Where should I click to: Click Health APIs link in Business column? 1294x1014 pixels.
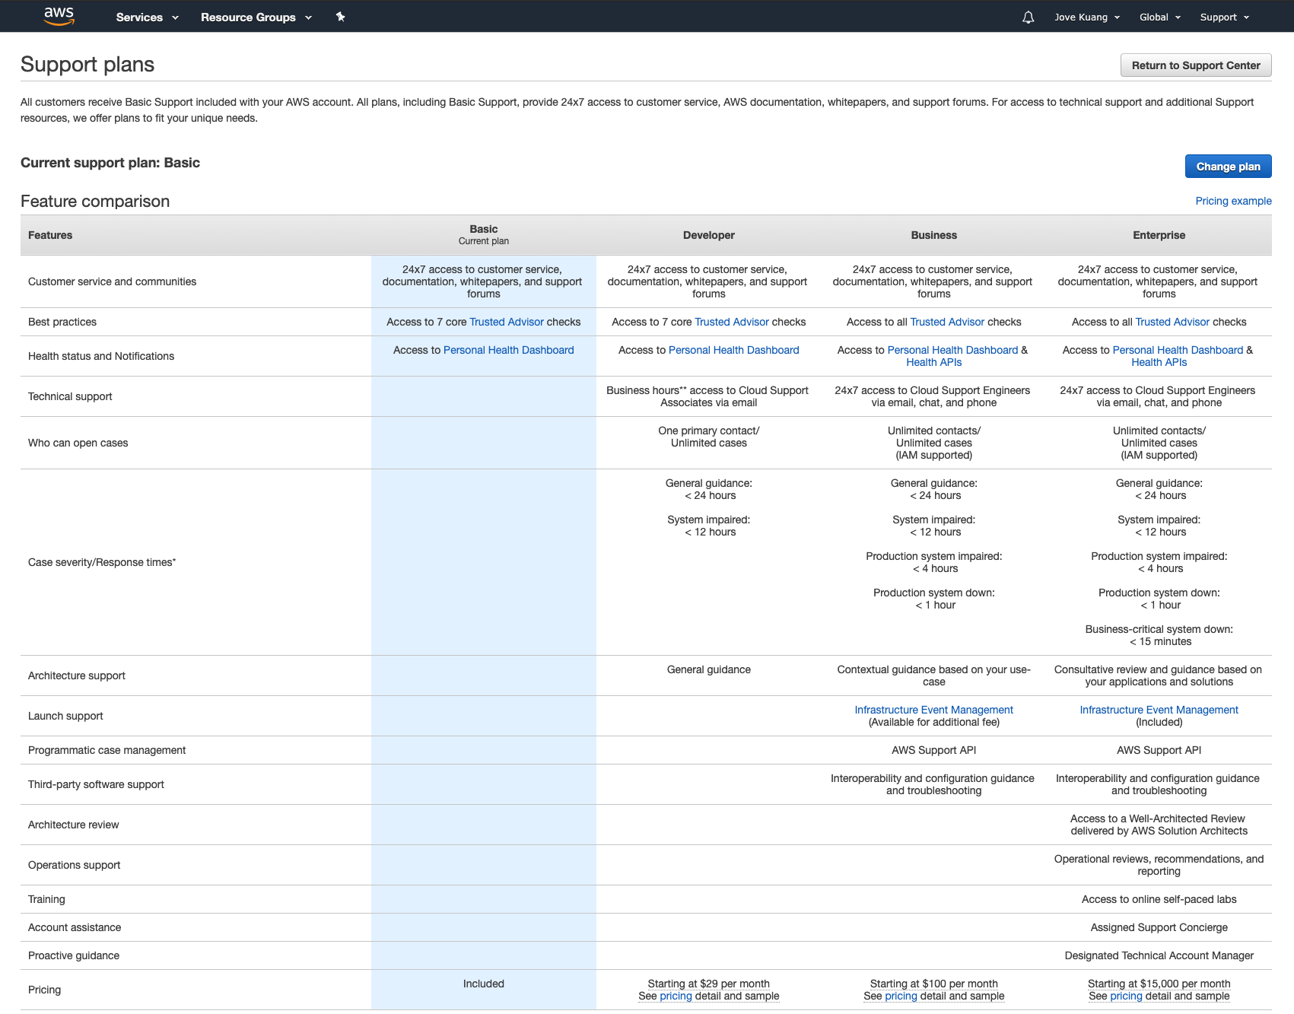click(933, 362)
